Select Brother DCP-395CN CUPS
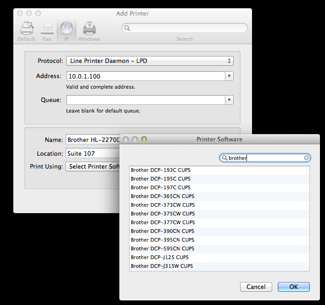 (219, 240)
